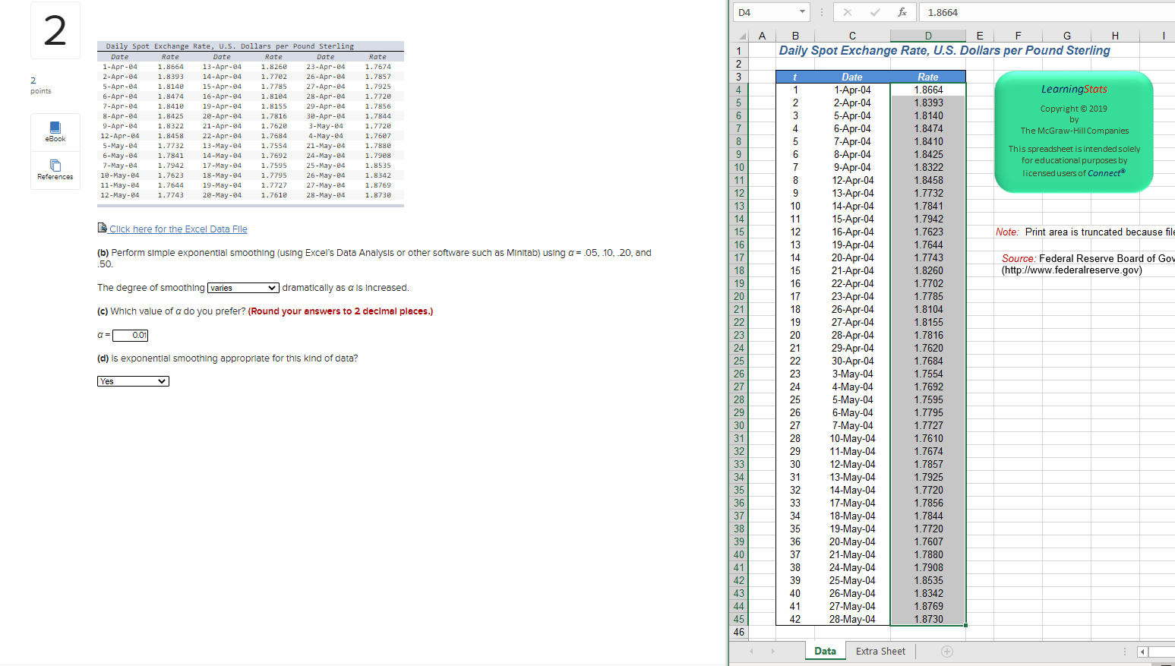The width and height of the screenshot is (1175, 666).
Task: Click the left sheet navigation arrow
Action: point(752,651)
